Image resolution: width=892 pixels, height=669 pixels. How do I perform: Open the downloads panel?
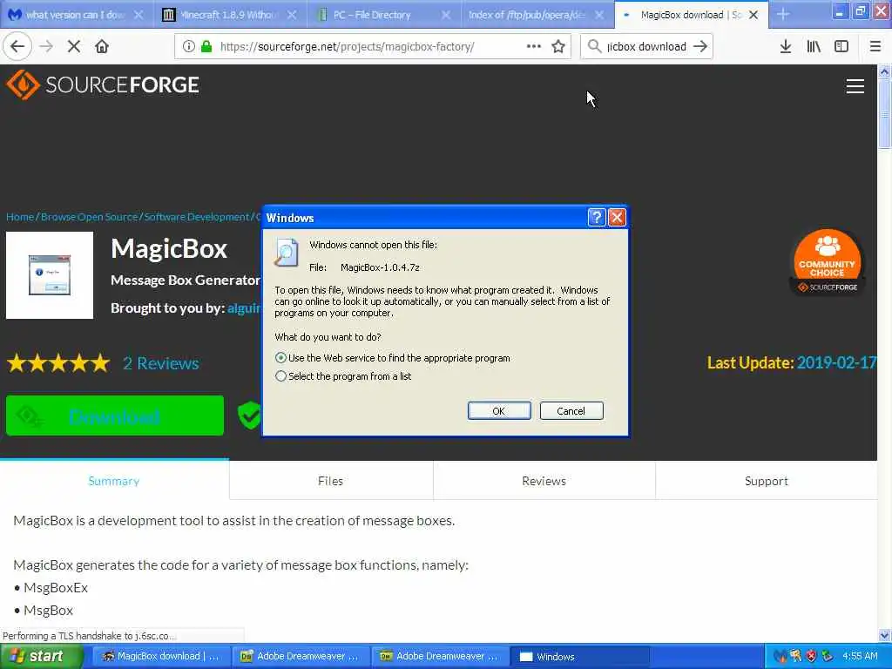(x=786, y=47)
